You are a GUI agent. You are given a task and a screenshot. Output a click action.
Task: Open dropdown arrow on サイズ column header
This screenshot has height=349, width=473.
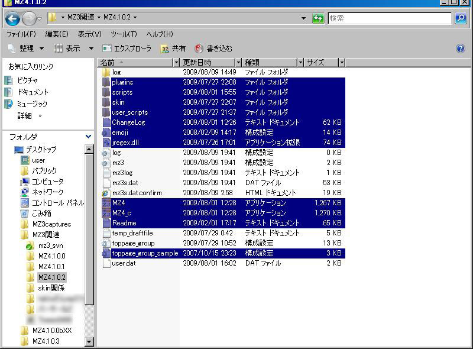[342, 63]
